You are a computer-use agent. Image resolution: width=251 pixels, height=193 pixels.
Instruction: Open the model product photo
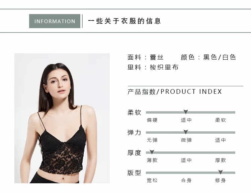click(x=62, y=118)
